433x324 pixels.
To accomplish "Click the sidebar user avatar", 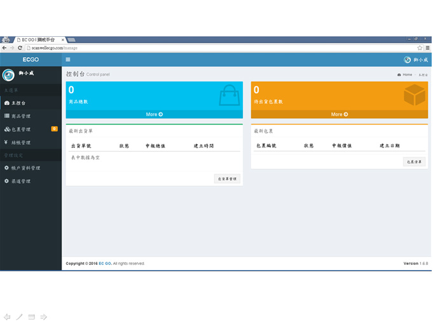I will click(9, 75).
